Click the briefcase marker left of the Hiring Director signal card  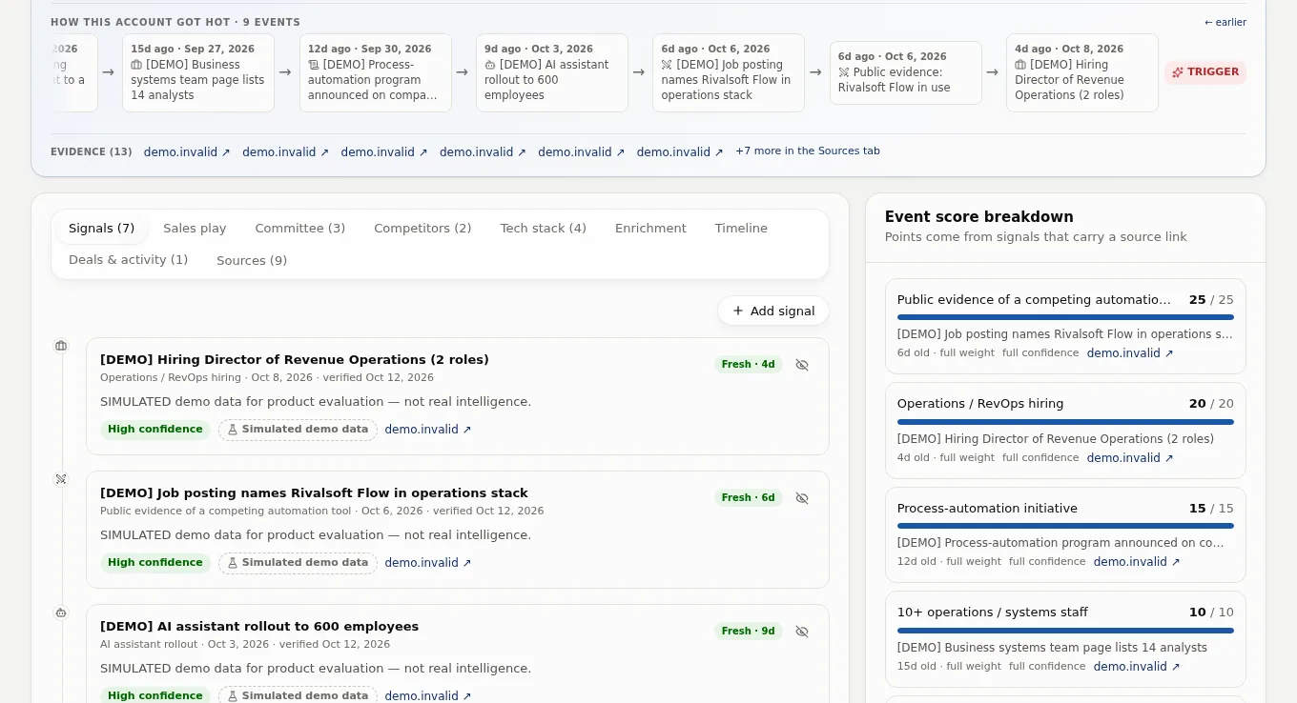61,346
